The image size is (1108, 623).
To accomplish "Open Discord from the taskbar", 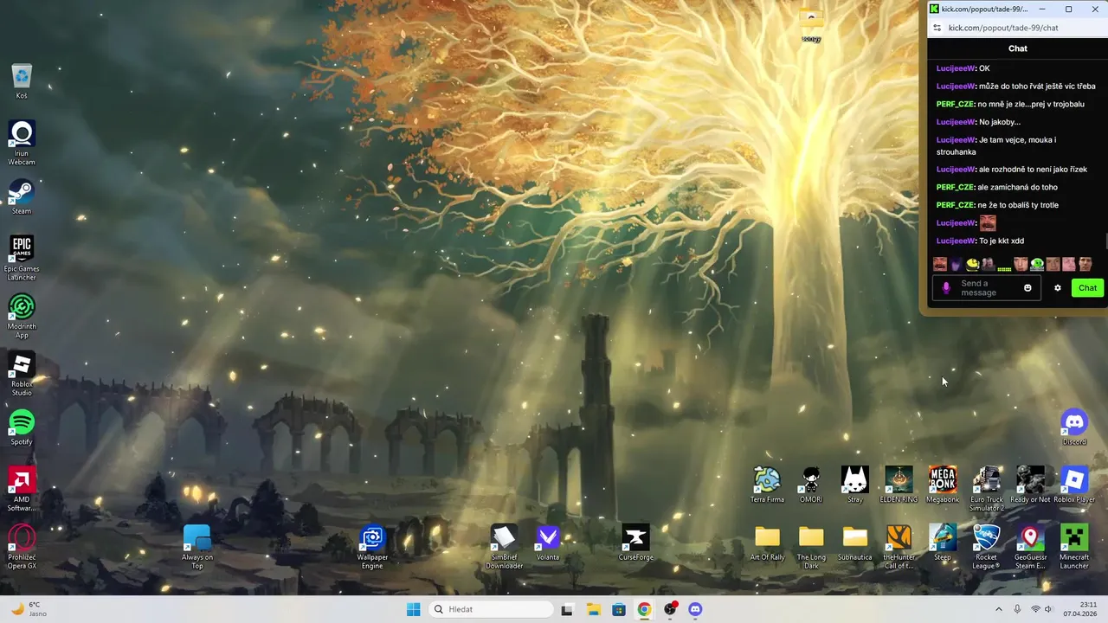I will (695, 609).
